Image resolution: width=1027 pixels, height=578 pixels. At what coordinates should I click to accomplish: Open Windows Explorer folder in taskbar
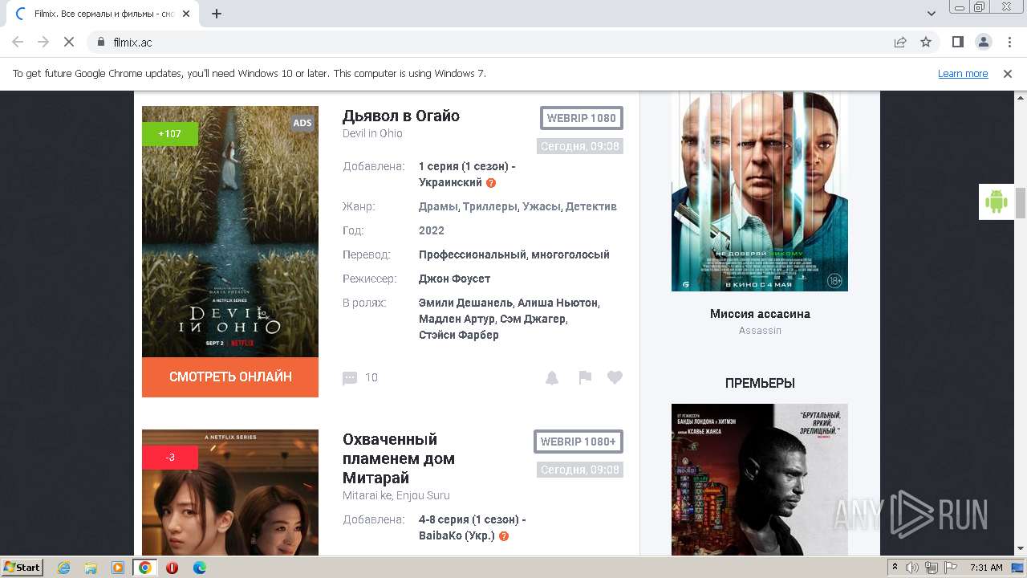pos(91,568)
